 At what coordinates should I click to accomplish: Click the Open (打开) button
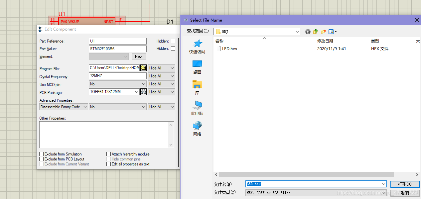point(405,184)
